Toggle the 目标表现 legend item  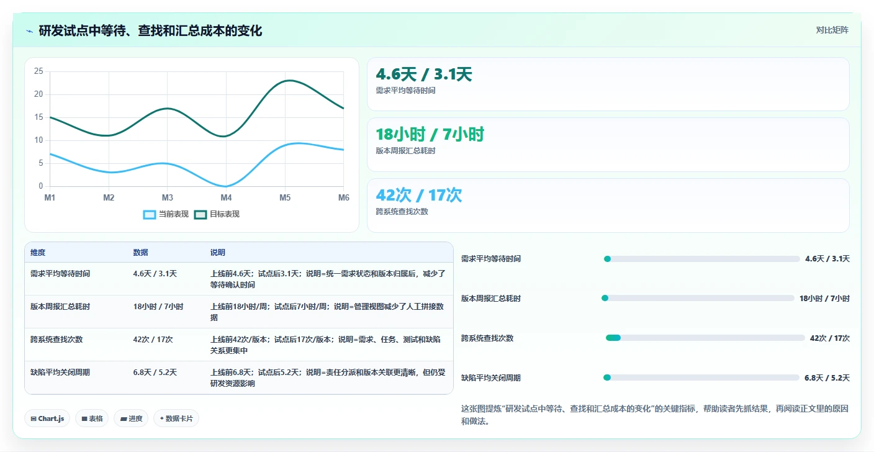pos(217,214)
